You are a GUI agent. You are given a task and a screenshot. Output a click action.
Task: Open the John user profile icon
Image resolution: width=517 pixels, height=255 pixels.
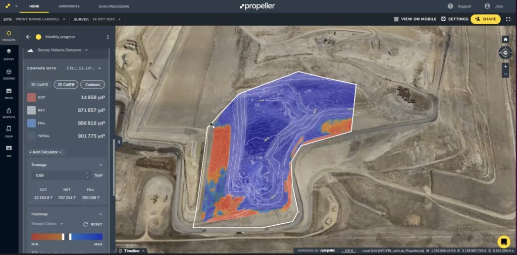[487, 6]
